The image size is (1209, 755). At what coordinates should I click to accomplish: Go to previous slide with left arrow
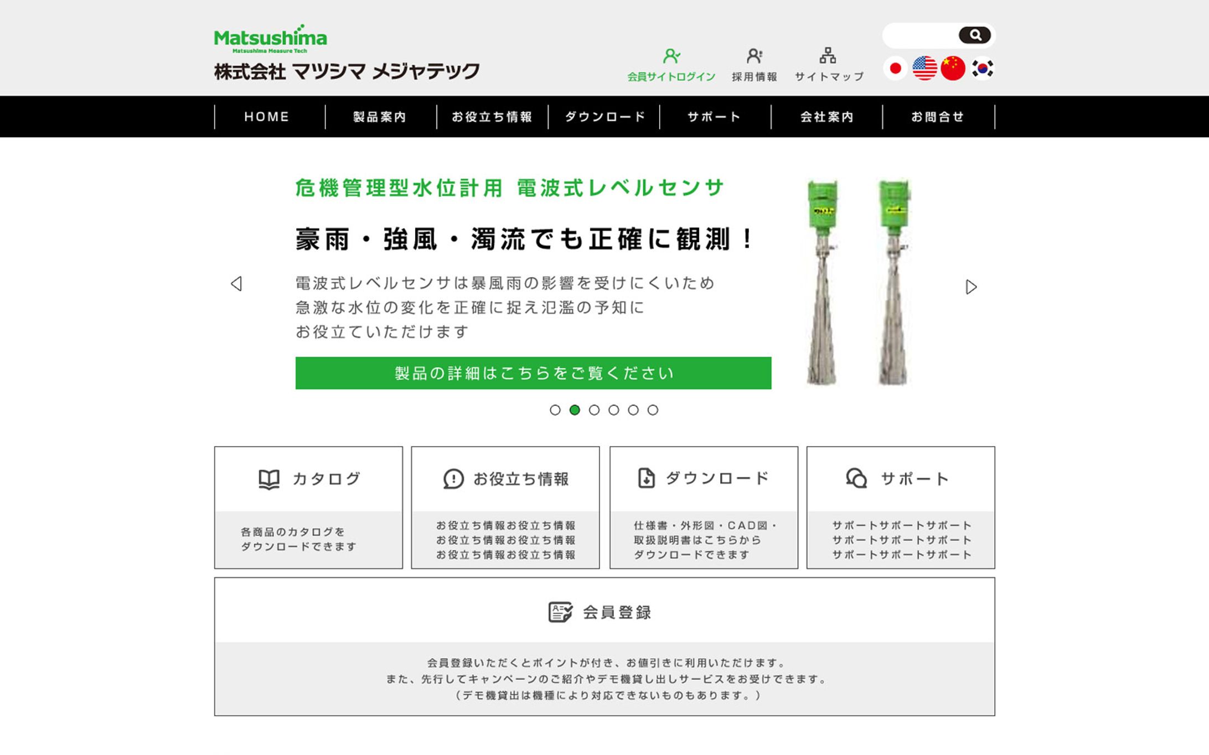point(236,284)
